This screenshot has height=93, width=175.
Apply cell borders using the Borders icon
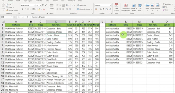point(33,9)
